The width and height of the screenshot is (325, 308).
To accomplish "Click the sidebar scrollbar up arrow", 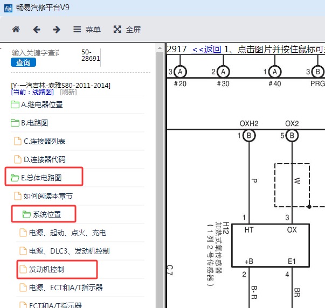I will point(160,48).
